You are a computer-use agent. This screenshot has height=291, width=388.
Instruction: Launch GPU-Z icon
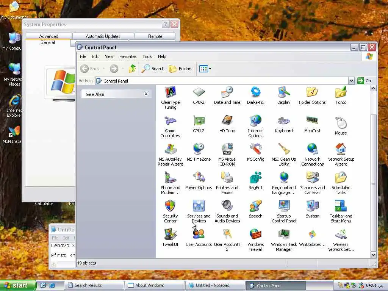pos(199,124)
